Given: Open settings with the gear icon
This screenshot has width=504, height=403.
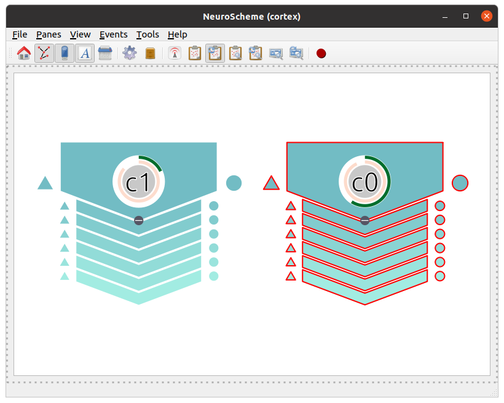Looking at the screenshot, I should coord(129,54).
